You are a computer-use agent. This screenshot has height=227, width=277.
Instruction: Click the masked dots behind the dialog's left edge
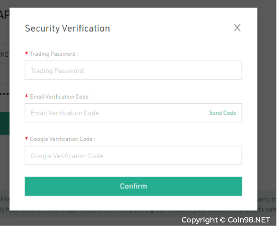[x=5, y=93]
